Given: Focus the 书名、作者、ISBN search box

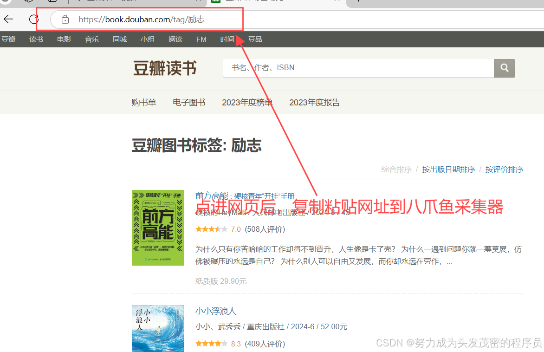Looking at the screenshot, I should point(358,68).
